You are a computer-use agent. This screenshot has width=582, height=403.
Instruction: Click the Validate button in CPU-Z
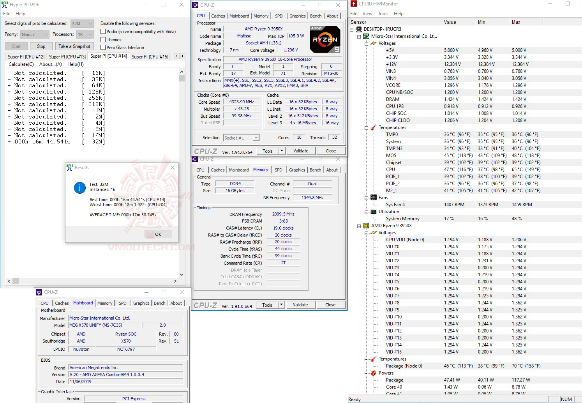[x=301, y=150]
